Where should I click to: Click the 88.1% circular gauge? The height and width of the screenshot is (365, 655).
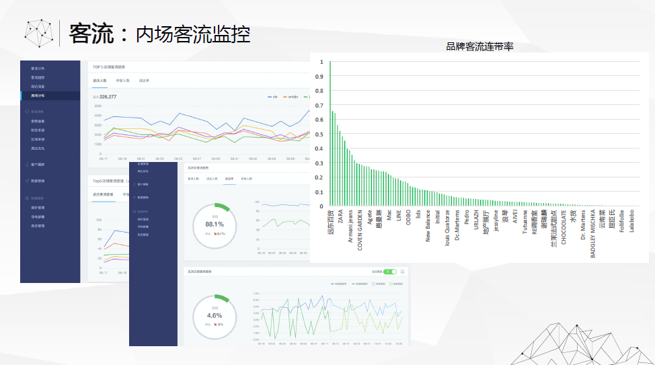215,226
